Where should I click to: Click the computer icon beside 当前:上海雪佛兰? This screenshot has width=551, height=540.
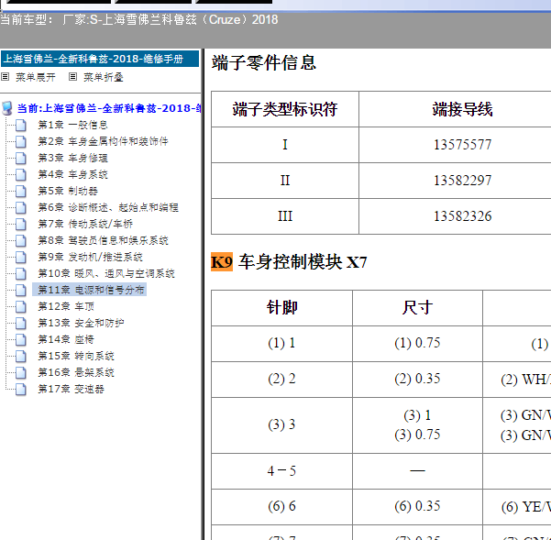coord(7,108)
